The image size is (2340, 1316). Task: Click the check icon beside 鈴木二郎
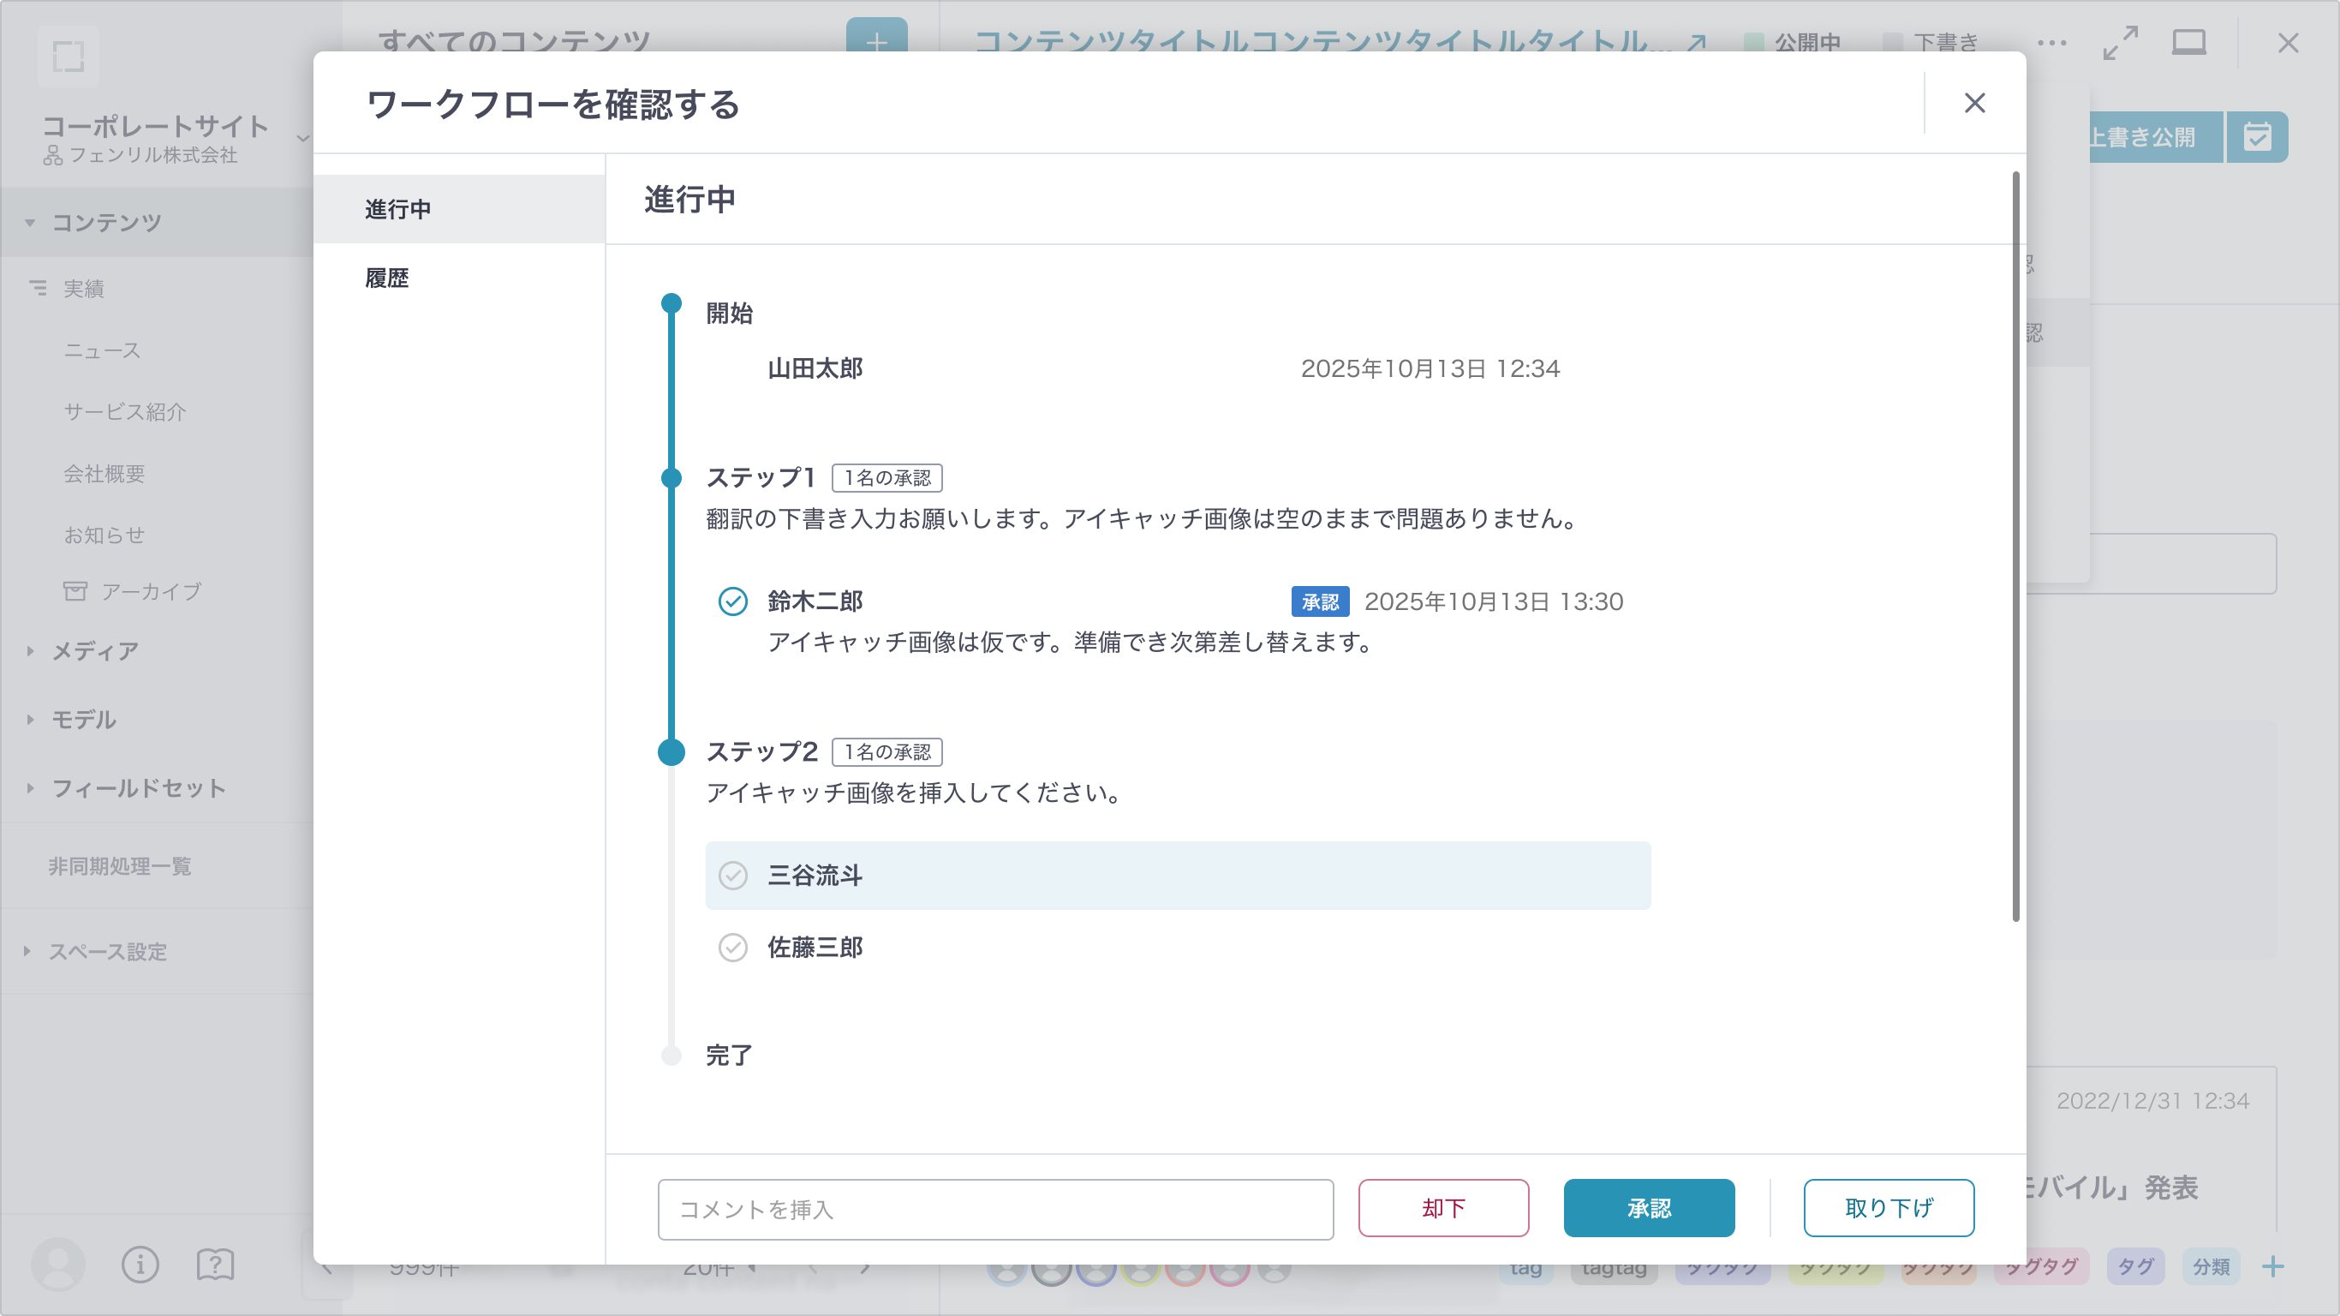(x=733, y=601)
